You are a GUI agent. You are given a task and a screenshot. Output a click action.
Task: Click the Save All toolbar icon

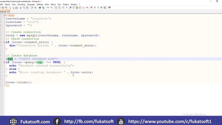click(x=6, y=8)
